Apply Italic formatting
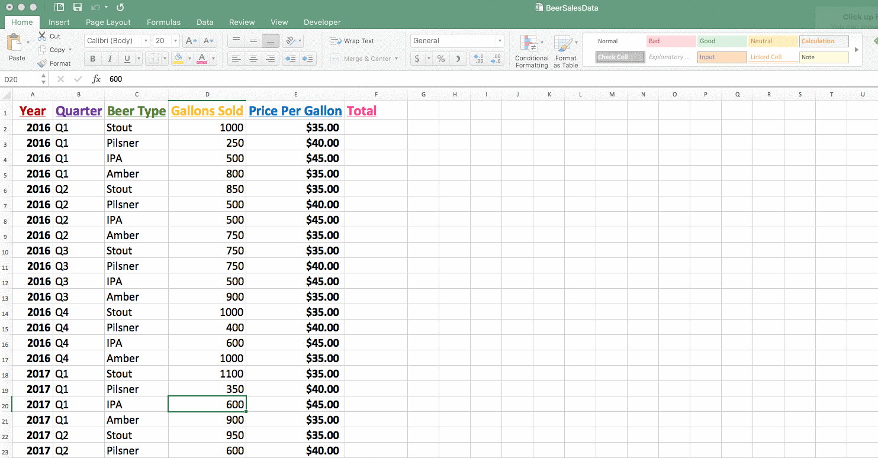878x458 pixels. 110,59
